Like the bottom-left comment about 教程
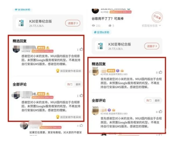 pos(81,125)
